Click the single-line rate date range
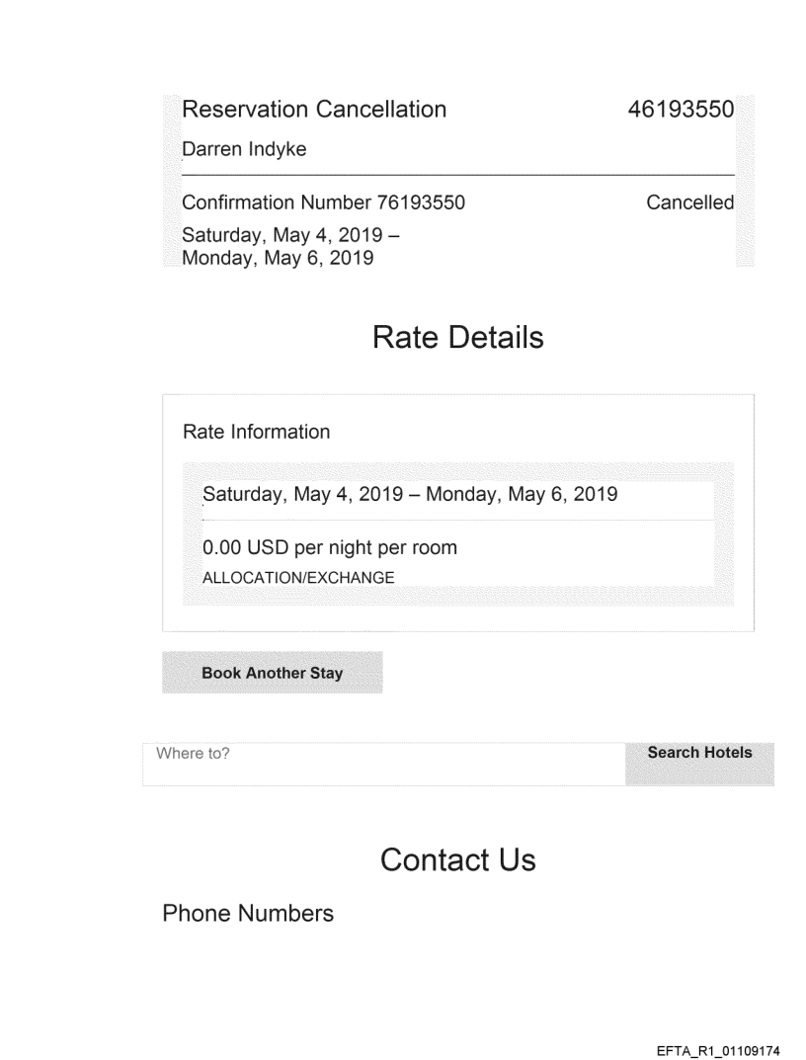 click(410, 494)
